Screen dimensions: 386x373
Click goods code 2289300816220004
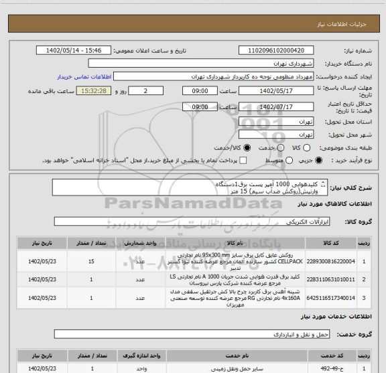[331, 261]
